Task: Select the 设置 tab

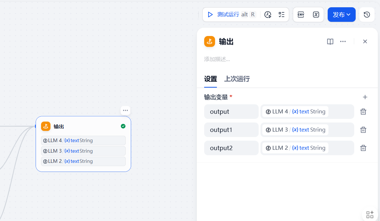Action: pos(211,79)
